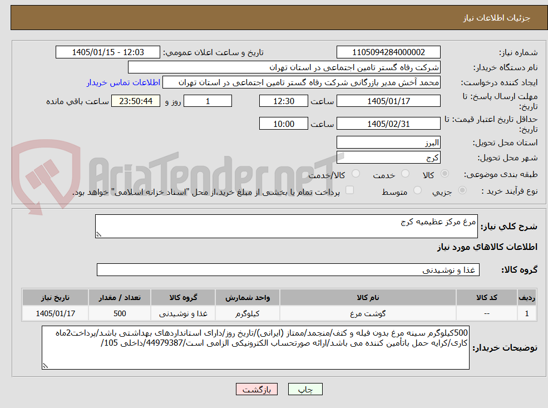This screenshot has width=548, height=408.
Task: Click the price validity date 1405/02/31 field
Action: [x=388, y=124]
